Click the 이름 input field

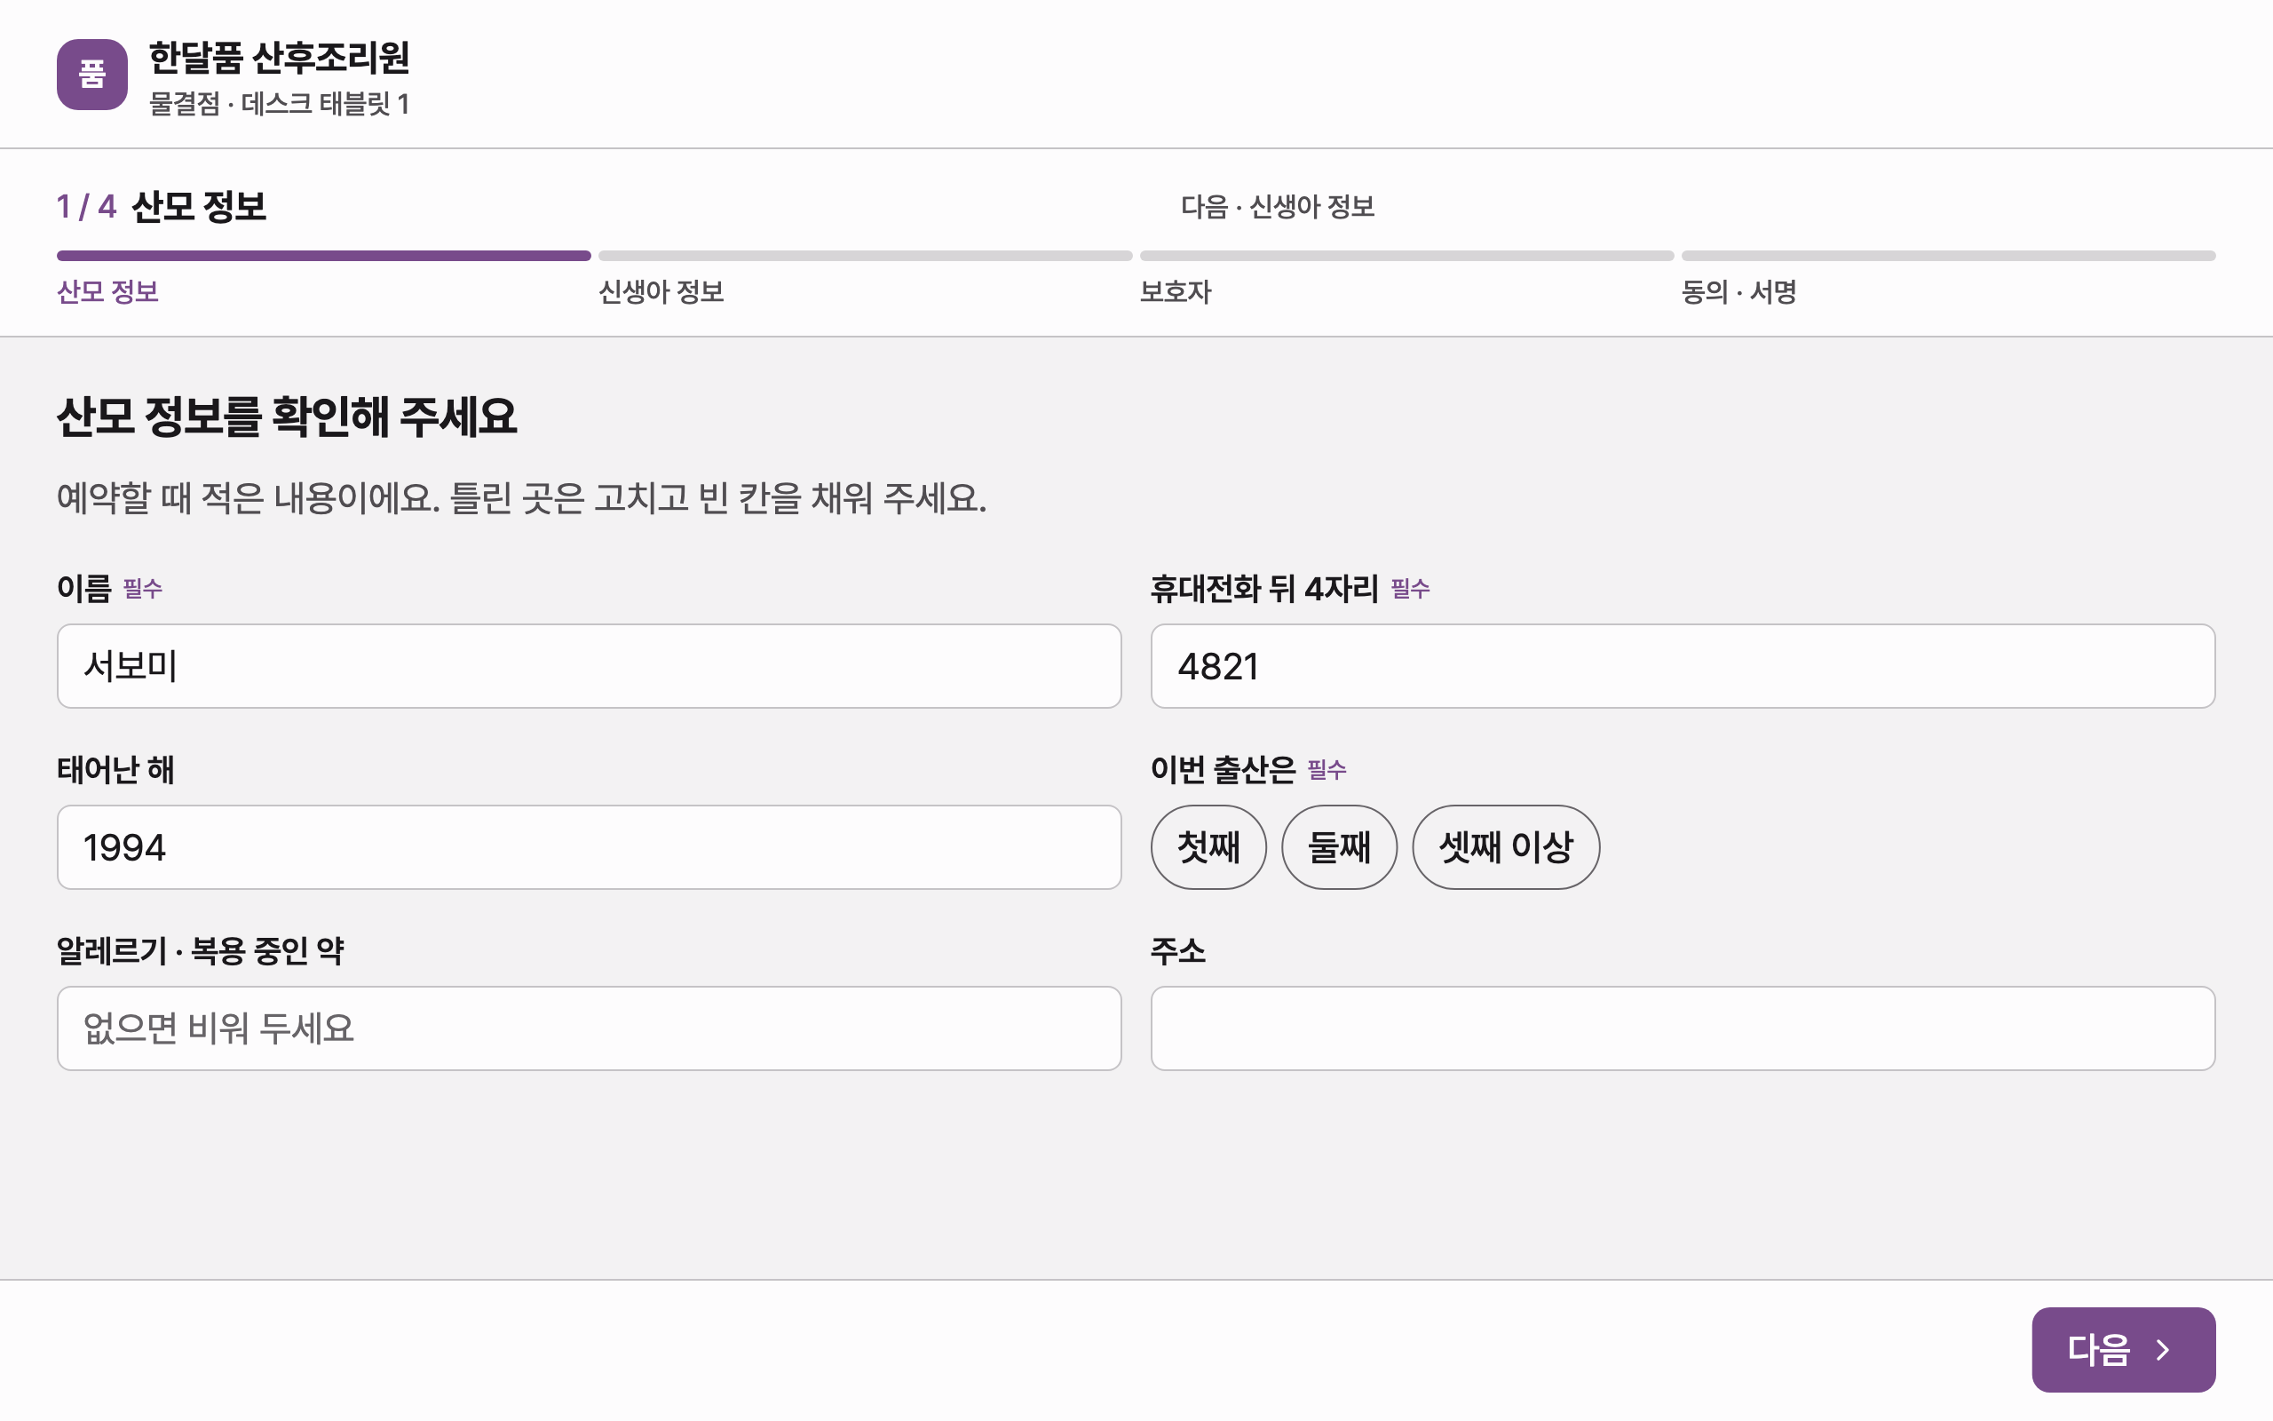pos(589,666)
